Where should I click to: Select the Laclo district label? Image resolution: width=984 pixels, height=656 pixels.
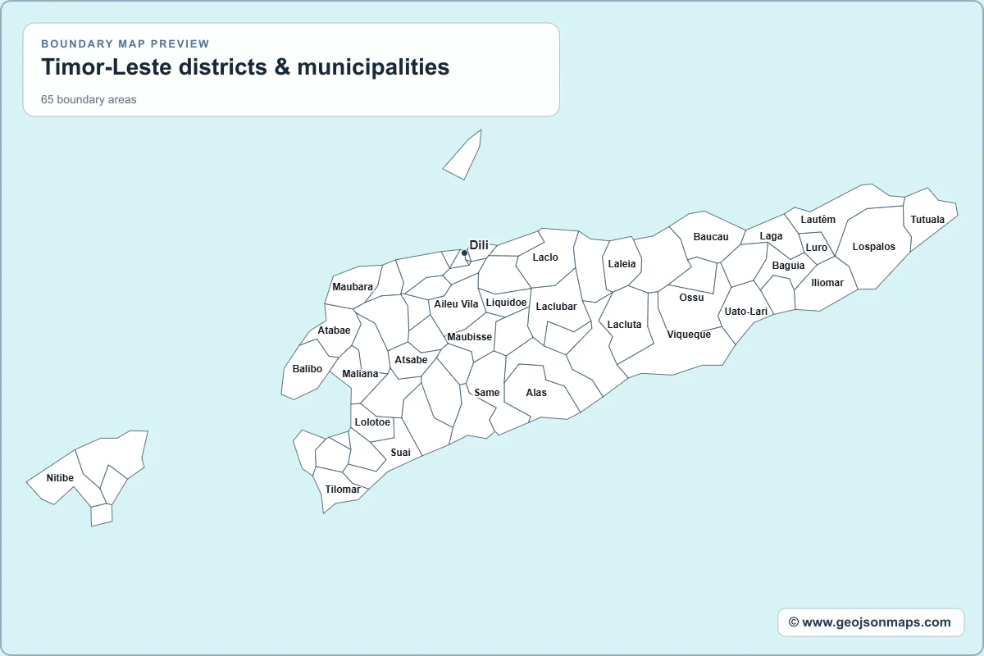click(545, 257)
